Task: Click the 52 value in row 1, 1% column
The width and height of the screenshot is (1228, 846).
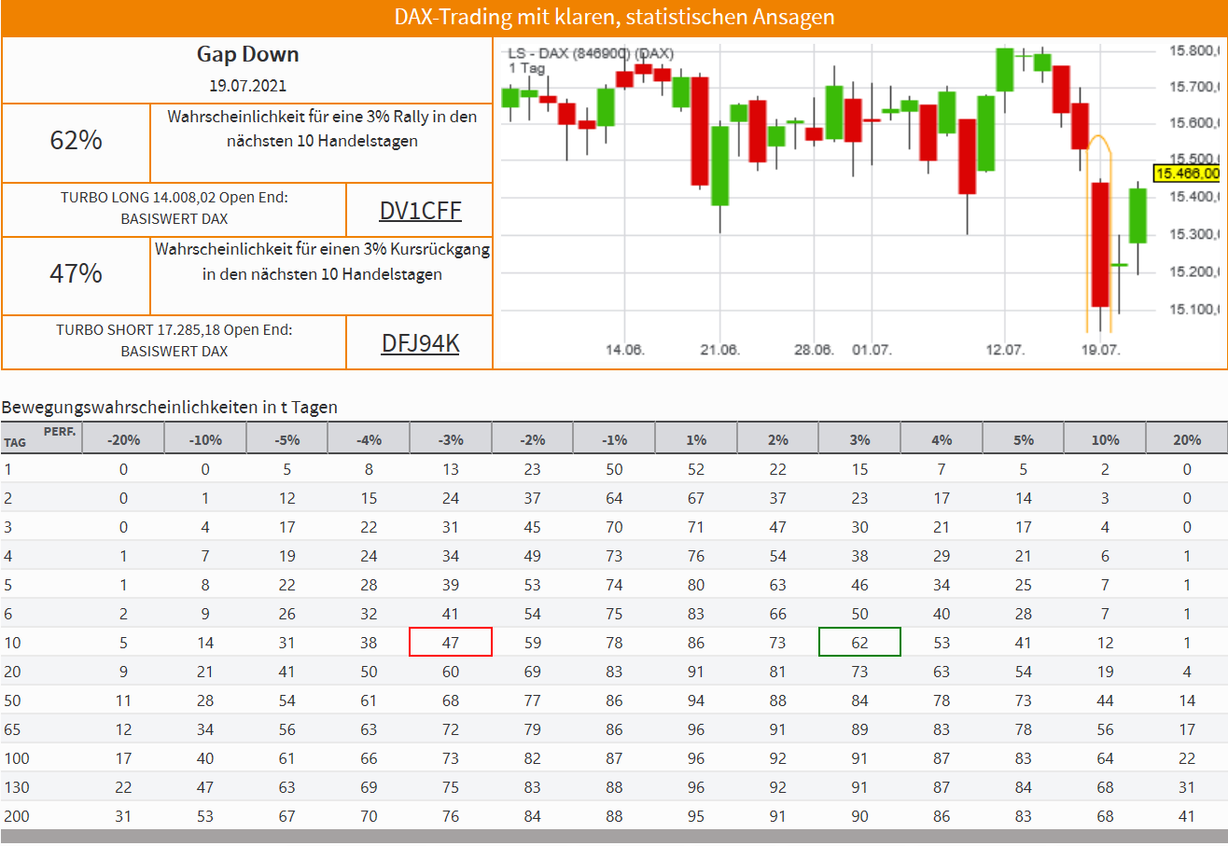Action: pyautogui.click(x=696, y=469)
